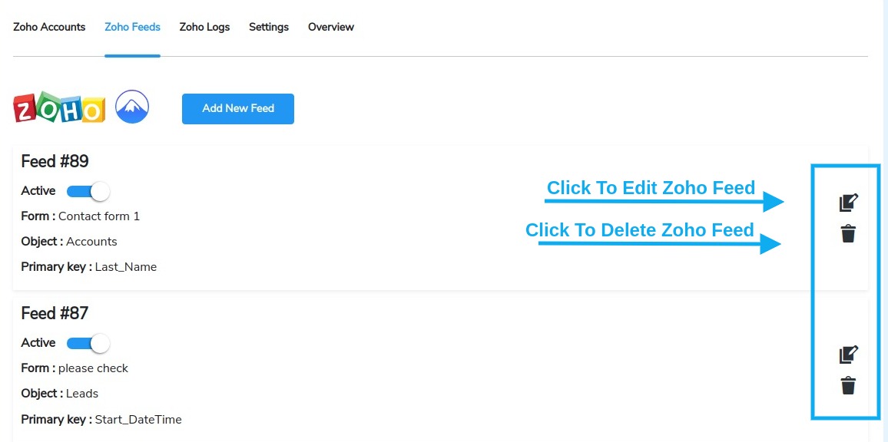Screen dimensions: 888x442
Task: Click Feed #89 heading
Action: [x=55, y=162]
